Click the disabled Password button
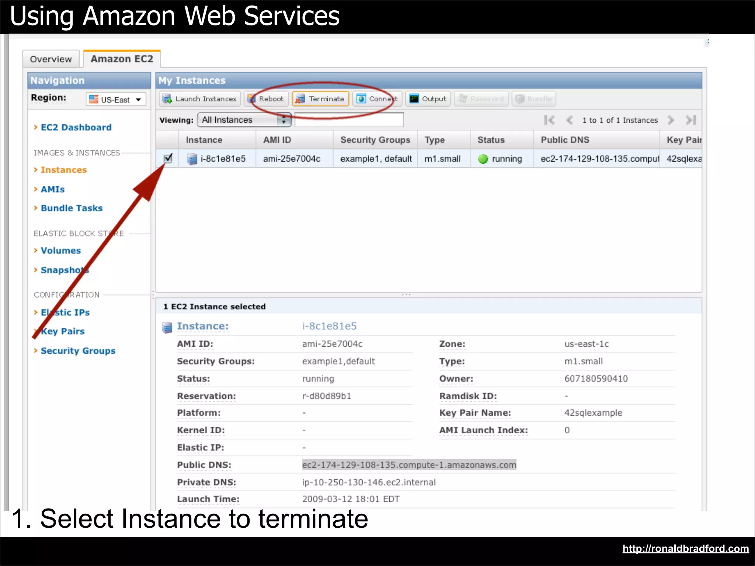Viewport: 755px width, 566px height. coord(481,99)
